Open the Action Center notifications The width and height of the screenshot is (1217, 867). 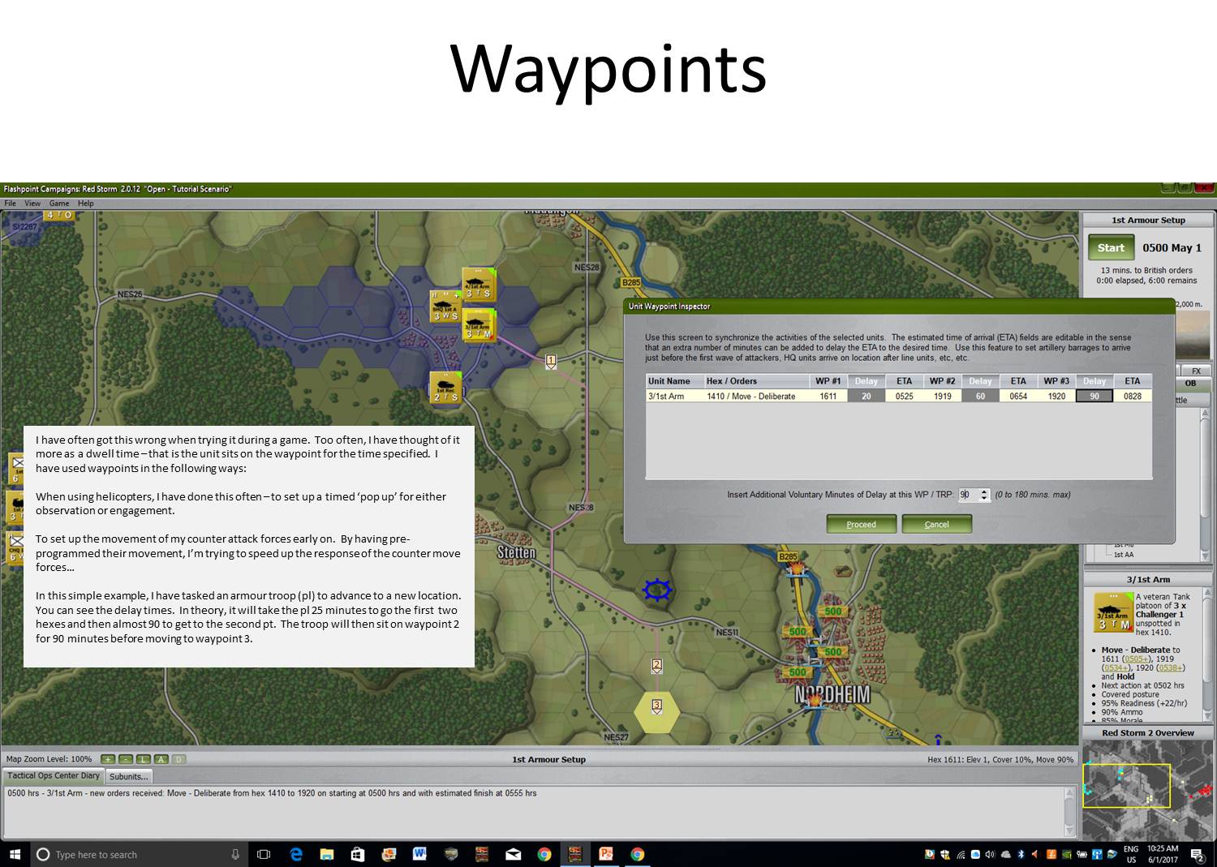click(x=1197, y=854)
